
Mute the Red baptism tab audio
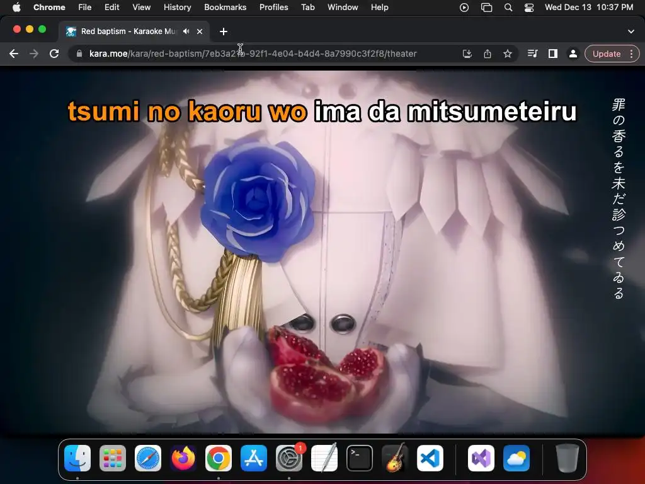pyautogui.click(x=186, y=32)
